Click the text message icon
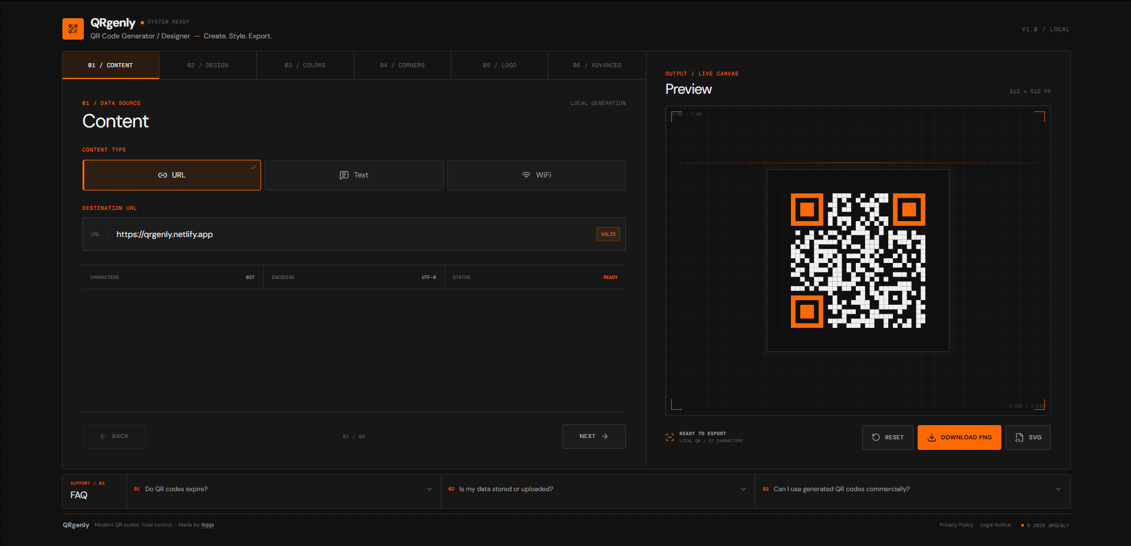The width and height of the screenshot is (1131, 546). coord(344,175)
